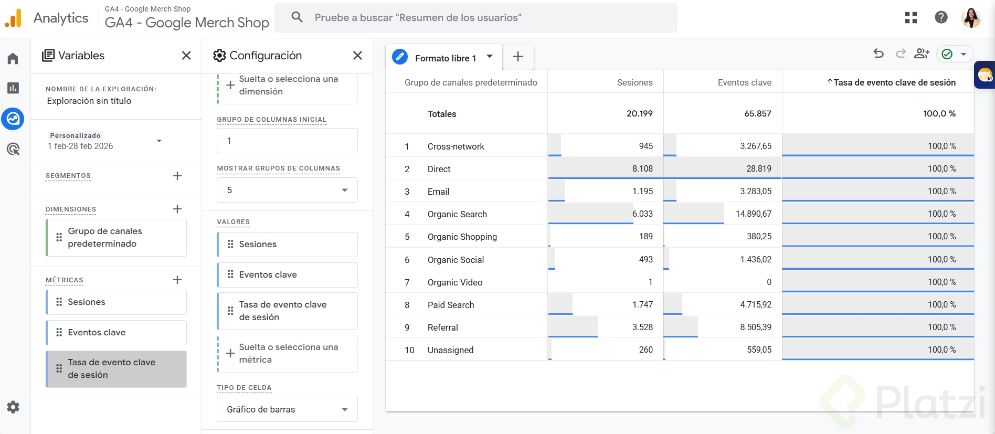Add a new exploration tab
The height and width of the screenshot is (434, 995).
tap(518, 57)
